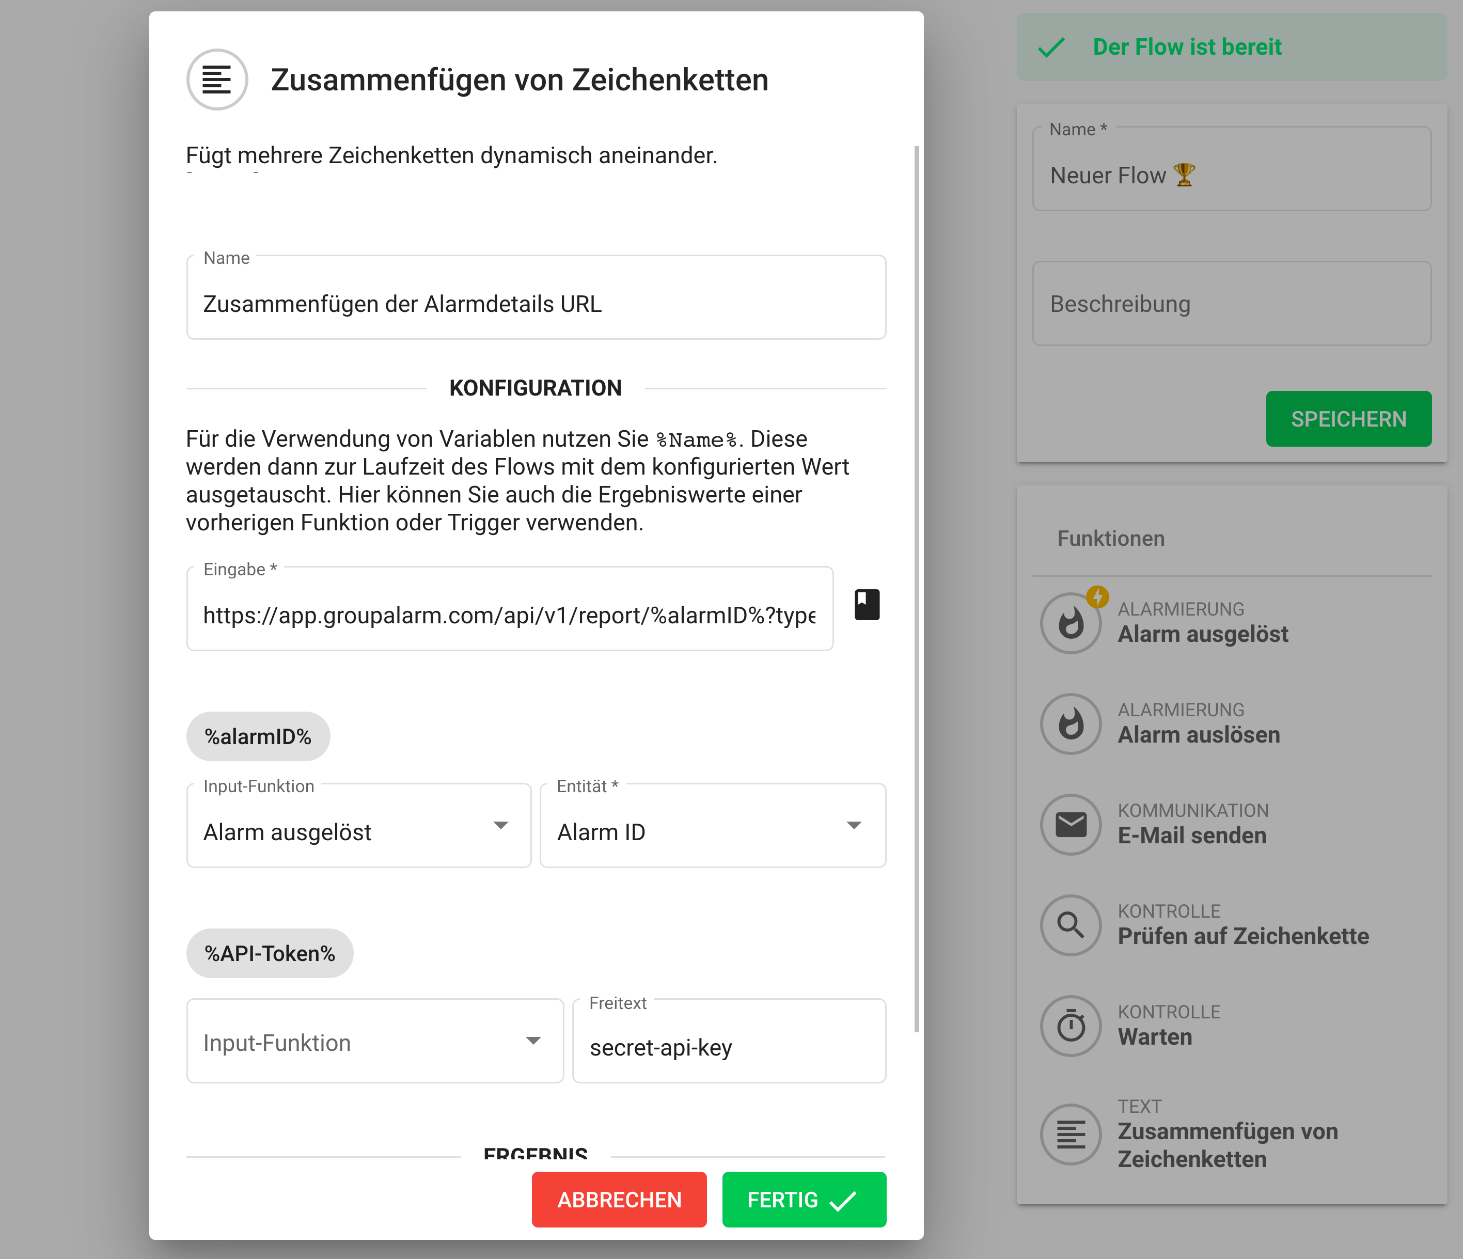Open the empty Input-Funktion dropdown for API-Token
Viewport: 1463px width, 1259px height.
point(375,1042)
